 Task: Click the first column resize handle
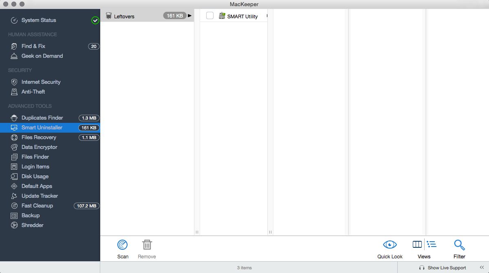(x=197, y=232)
